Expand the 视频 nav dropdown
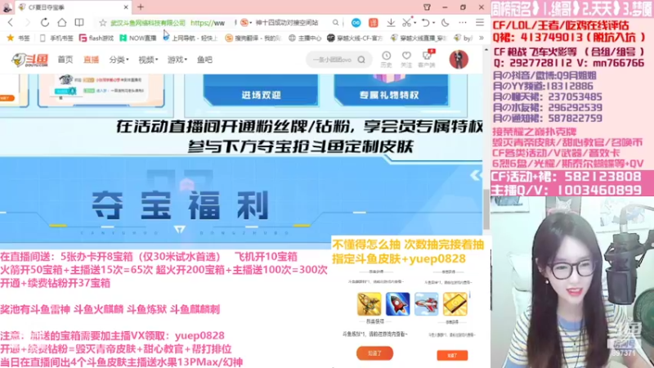The width and height of the screenshot is (654, 368). click(148, 60)
